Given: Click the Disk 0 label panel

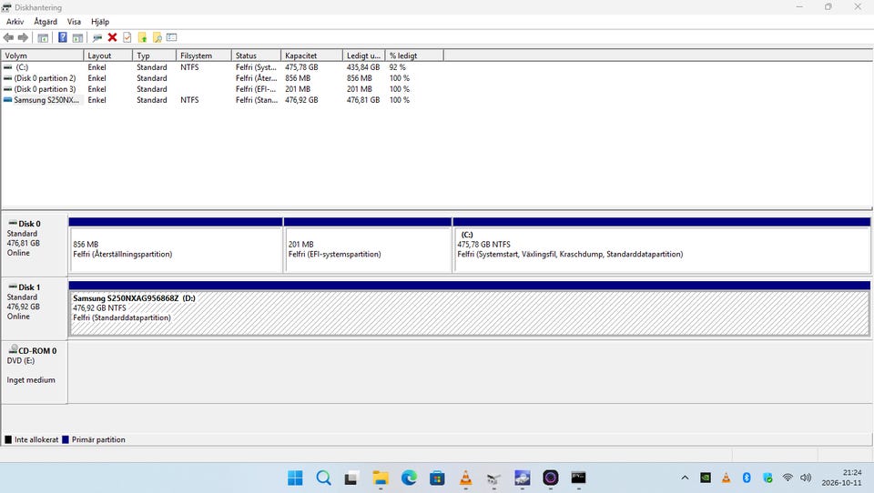Looking at the screenshot, I should click(35, 245).
